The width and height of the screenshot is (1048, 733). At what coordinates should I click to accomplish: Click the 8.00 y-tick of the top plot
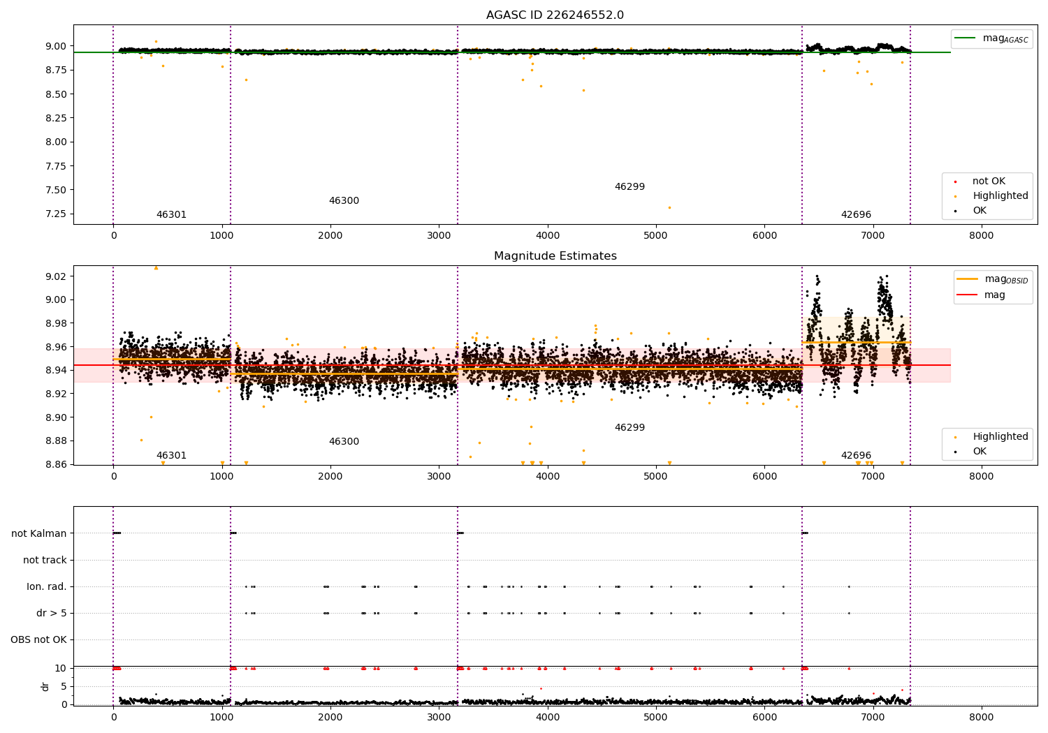[x=56, y=142]
